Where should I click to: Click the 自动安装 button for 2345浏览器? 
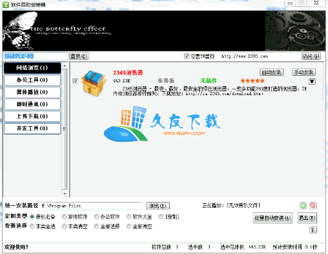coord(271,72)
